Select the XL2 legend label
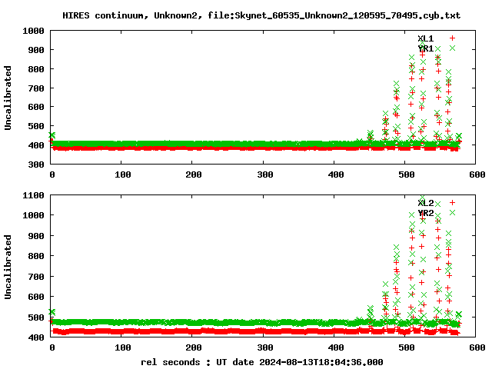Screen dimensions: 492x369 (x=425, y=203)
